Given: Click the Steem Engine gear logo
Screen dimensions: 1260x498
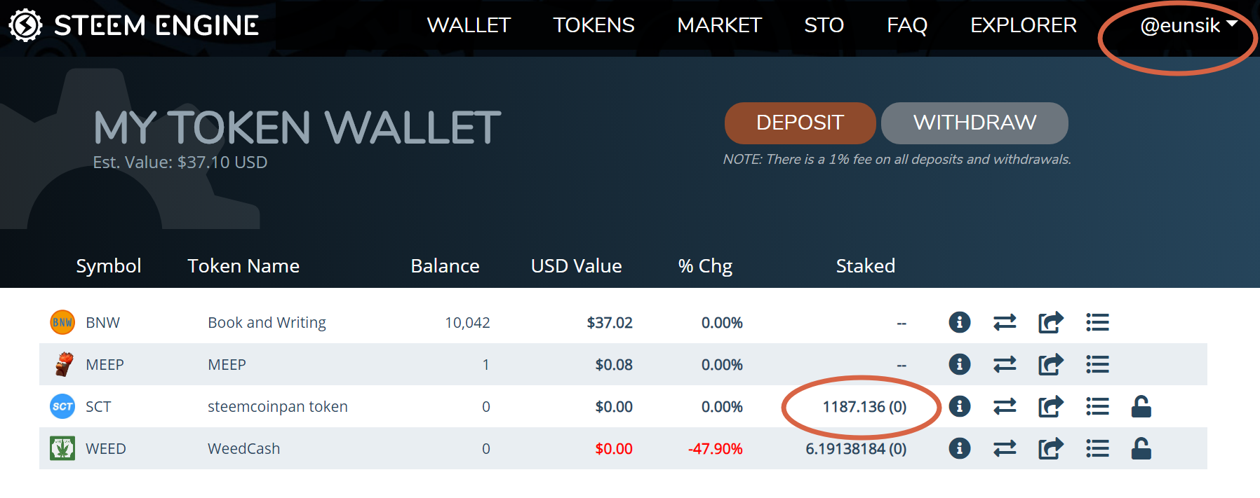Looking at the screenshot, I should coord(26,25).
